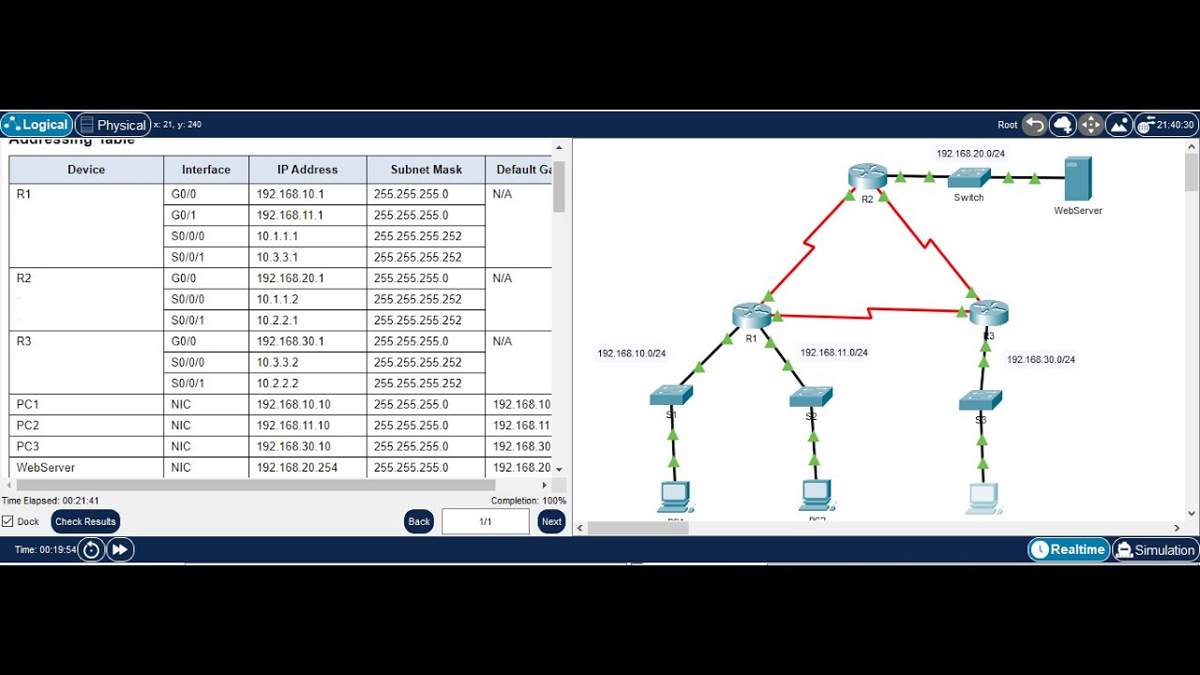Click the 192.168.10.0/24 network label
Image resolution: width=1200 pixels, height=675 pixels.
click(x=631, y=353)
